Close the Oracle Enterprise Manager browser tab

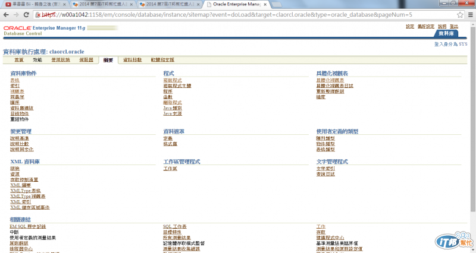(x=265, y=5)
